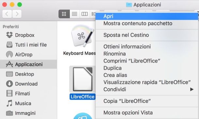Switch to icon grid view
The height and width of the screenshot is (119, 199).
pyautogui.click(x=64, y=14)
